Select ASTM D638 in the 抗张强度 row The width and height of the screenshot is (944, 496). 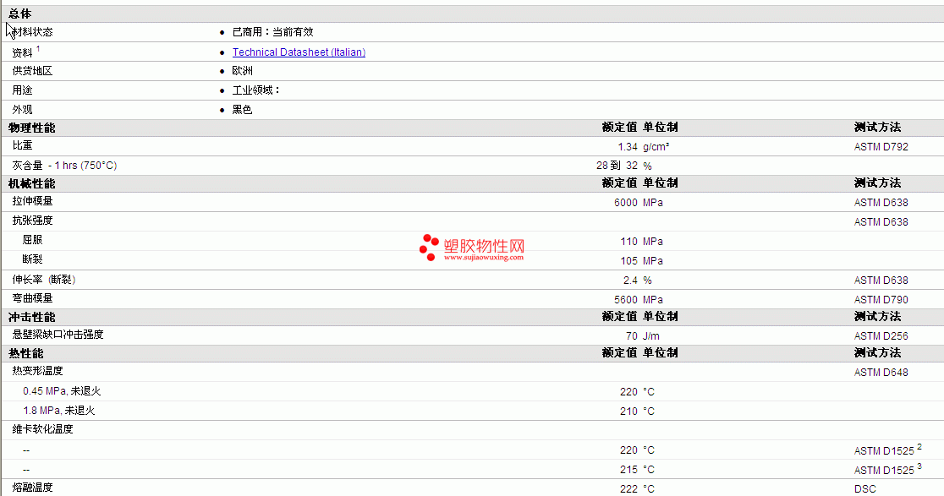881,222
